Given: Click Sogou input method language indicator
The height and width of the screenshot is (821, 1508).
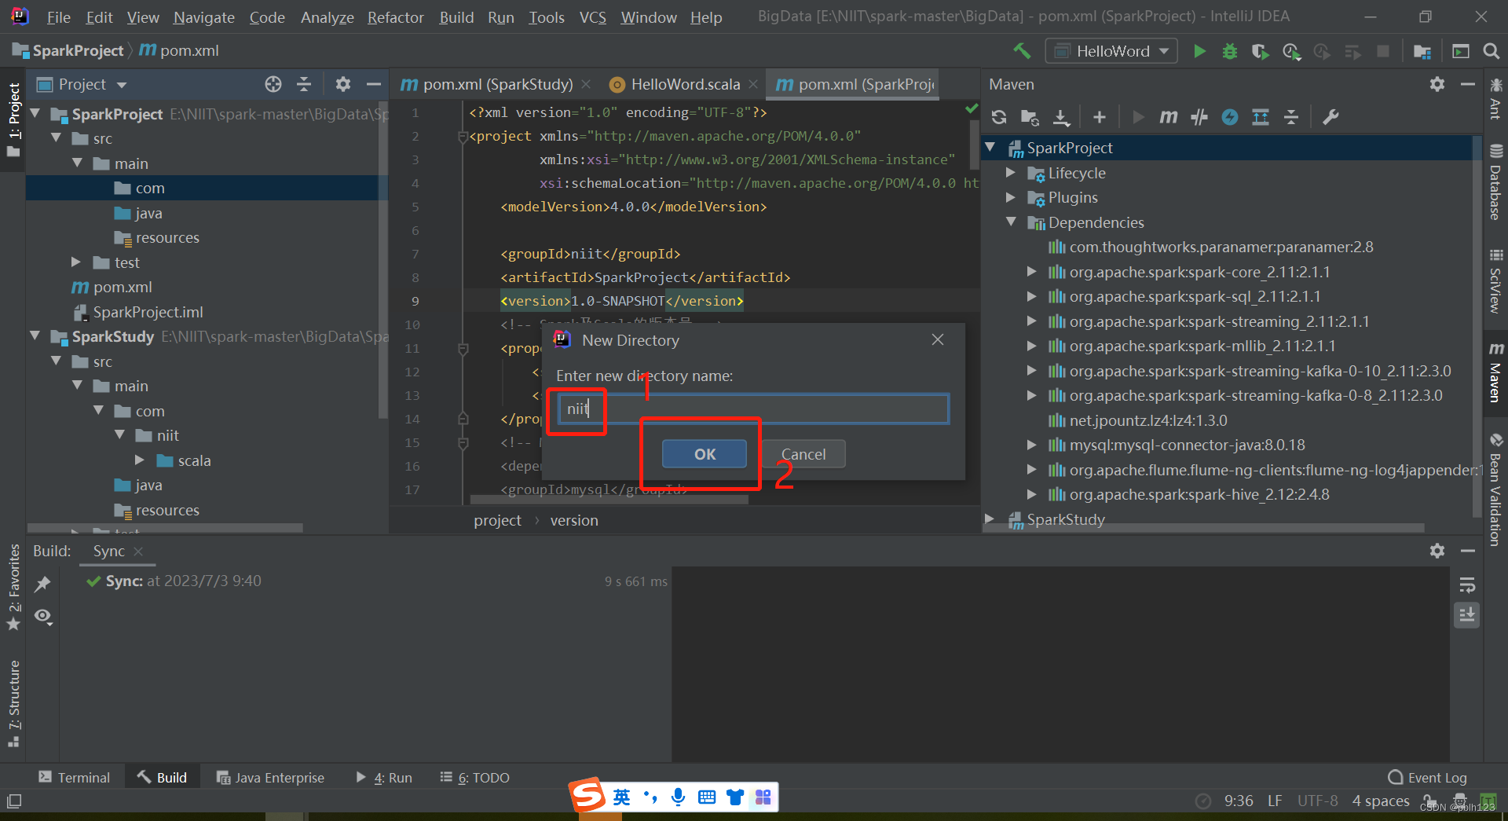Looking at the screenshot, I should pos(621,797).
